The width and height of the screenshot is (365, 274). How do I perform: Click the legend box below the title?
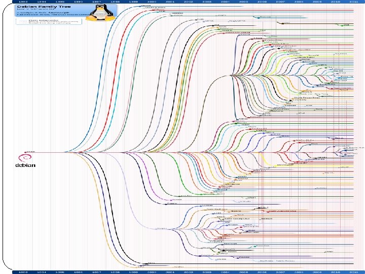(x=49, y=22)
